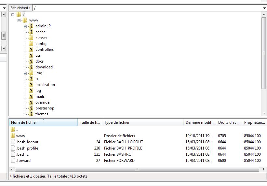Select the controllers tree label
The image size is (267, 186).
tap(45, 50)
